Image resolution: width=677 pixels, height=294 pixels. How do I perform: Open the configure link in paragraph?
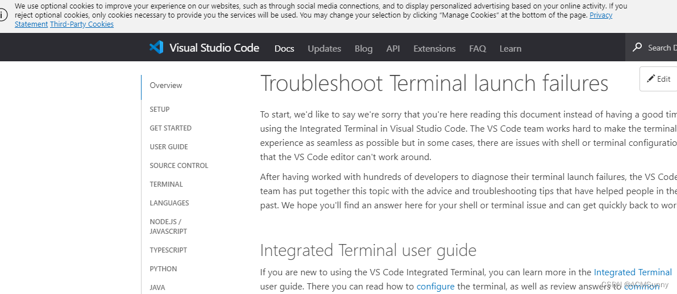[x=435, y=286]
